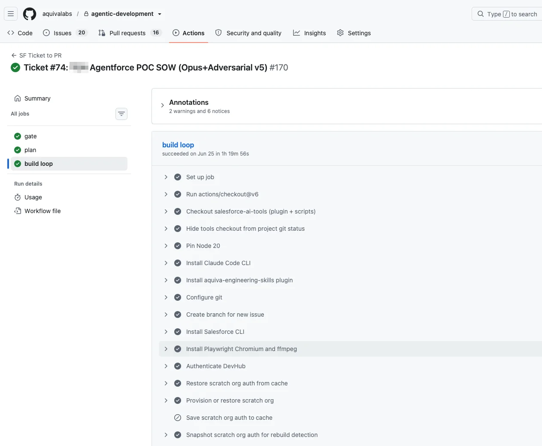Click the Pull requests count badge 16
The height and width of the screenshot is (446, 542).
click(x=156, y=33)
